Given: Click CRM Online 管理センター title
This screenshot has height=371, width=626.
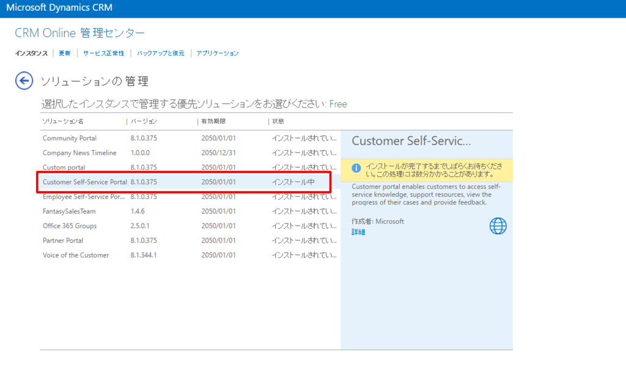Looking at the screenshot, I should click(x=80, y=33).
